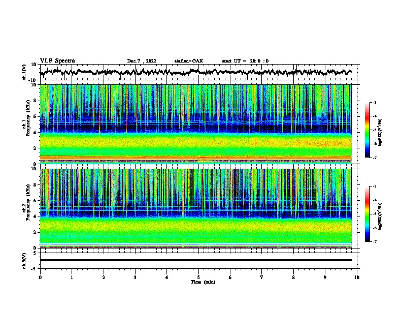
Task: Click the ch.1 waveform trace panel
Action: click(x=198, y=72)
